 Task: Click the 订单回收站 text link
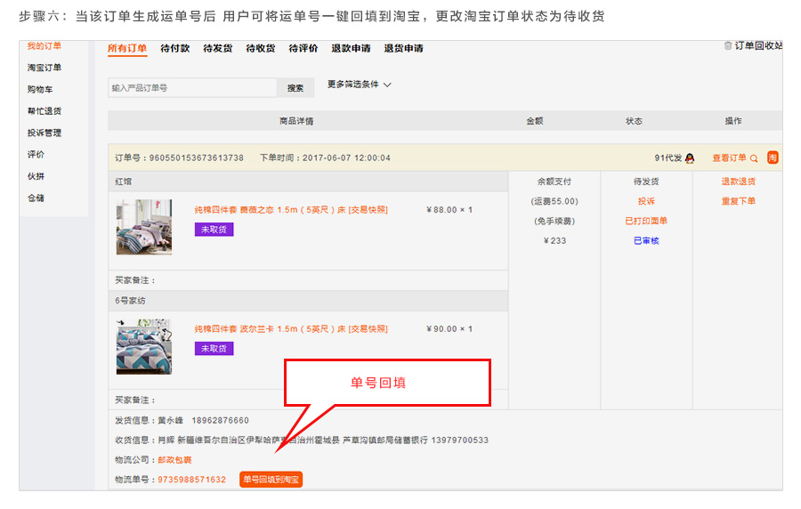[758, 46]
